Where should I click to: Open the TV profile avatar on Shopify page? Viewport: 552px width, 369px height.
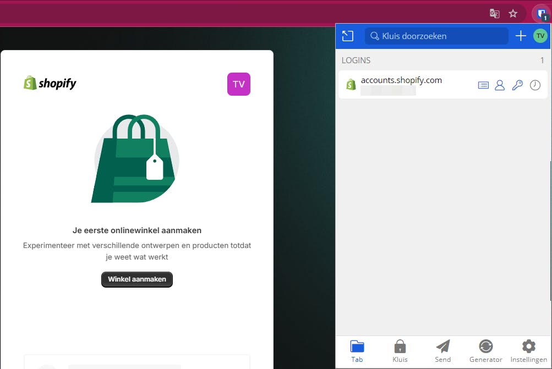point(239,84)
